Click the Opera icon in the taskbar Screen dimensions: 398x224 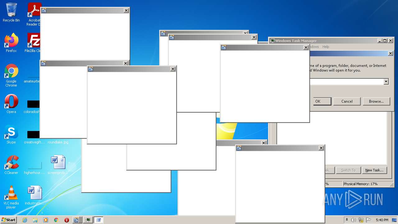67,220
